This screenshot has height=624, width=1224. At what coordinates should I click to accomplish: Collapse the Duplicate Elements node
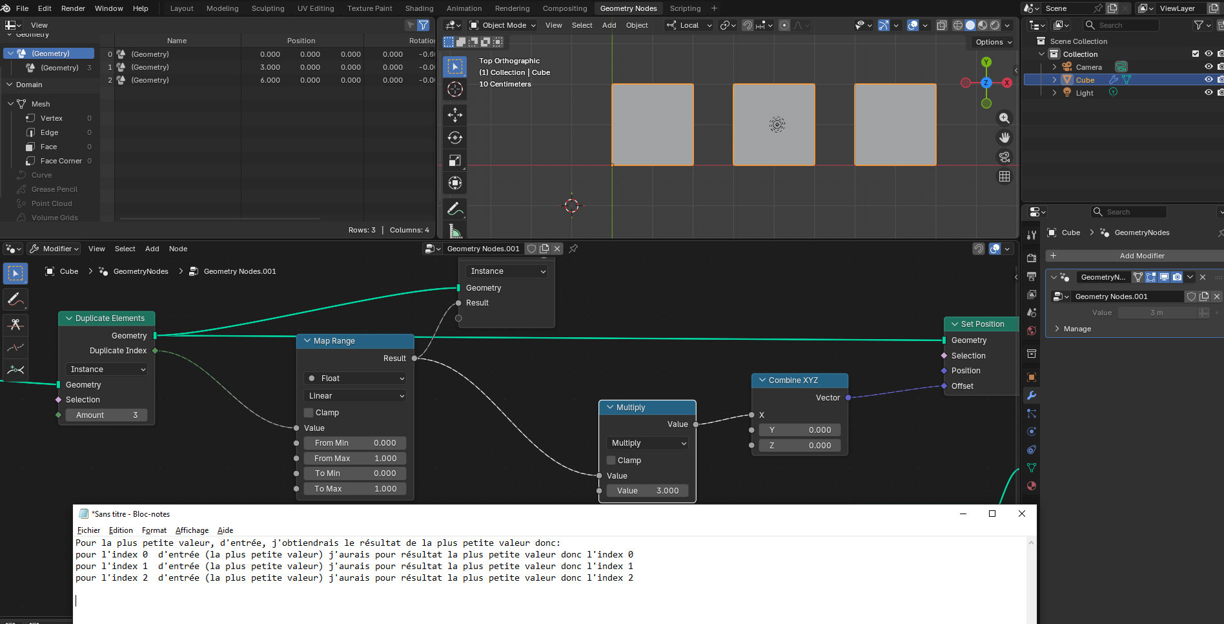[x=69, y=318]
